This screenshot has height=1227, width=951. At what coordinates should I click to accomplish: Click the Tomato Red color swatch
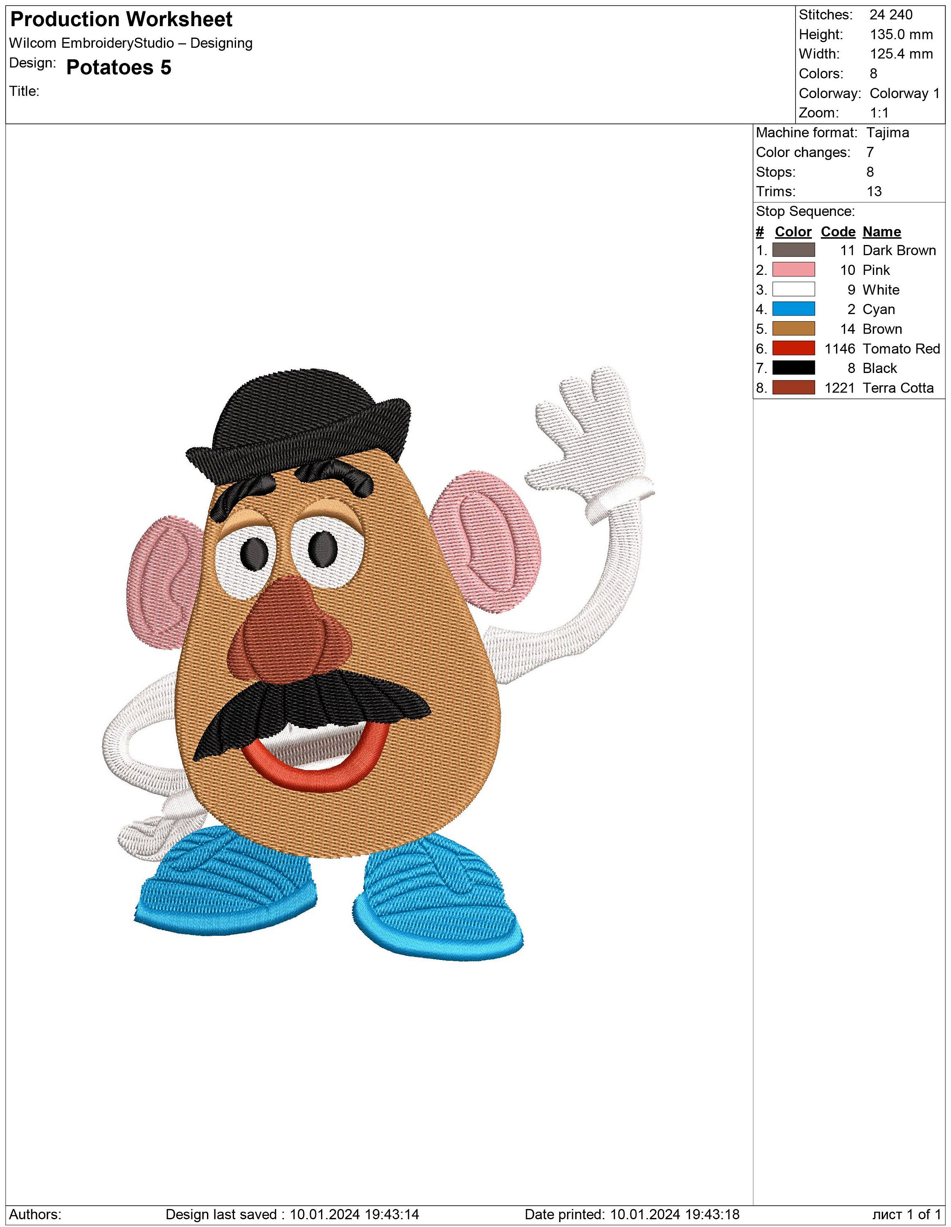tap(793, 348)
